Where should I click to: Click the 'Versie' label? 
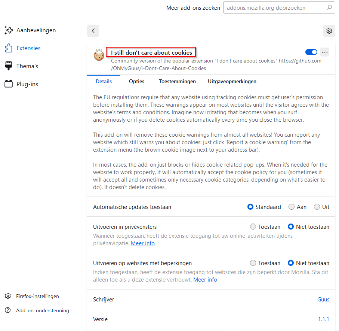100,319
